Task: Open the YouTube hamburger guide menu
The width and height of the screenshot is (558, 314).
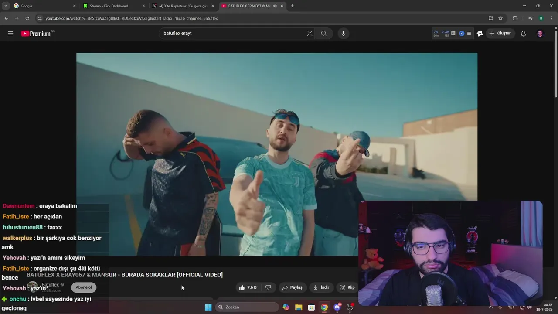Action: tap(10, 34)
